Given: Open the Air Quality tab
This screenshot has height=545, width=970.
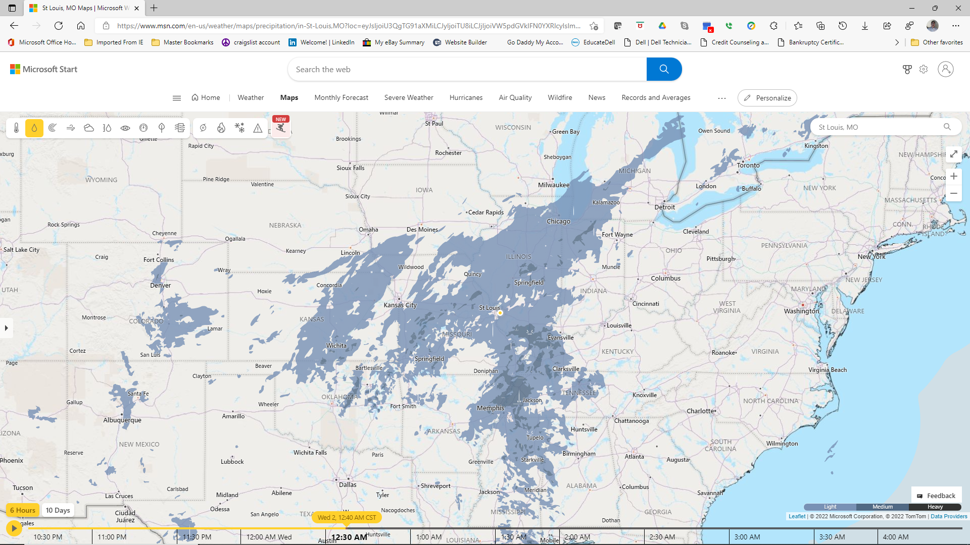Looking at the screenshot, I should pyautogui.click(x=515, y=97).
